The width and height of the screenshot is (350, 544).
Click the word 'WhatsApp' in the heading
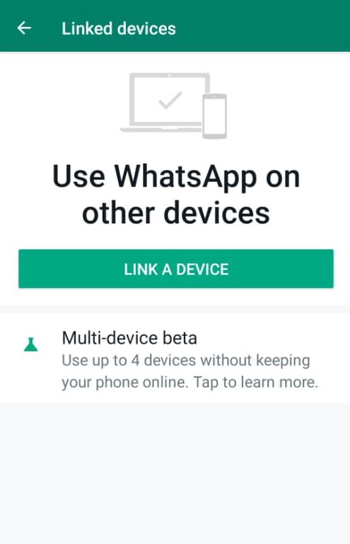pos(185,177)
